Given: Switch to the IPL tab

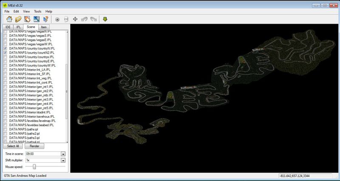Looking at the screenshot, I should pos(19,27).
